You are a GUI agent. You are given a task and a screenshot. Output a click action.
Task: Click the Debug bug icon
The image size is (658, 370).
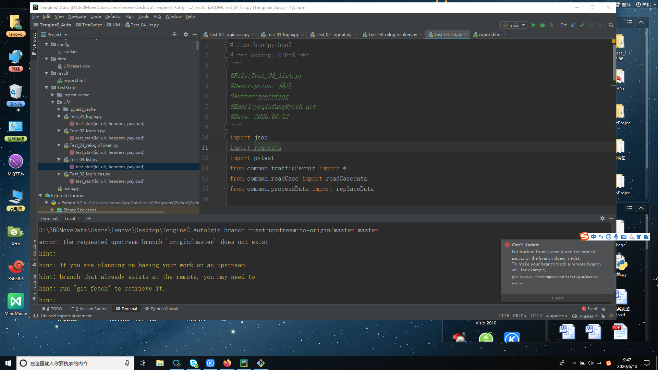tap(543, 25)
